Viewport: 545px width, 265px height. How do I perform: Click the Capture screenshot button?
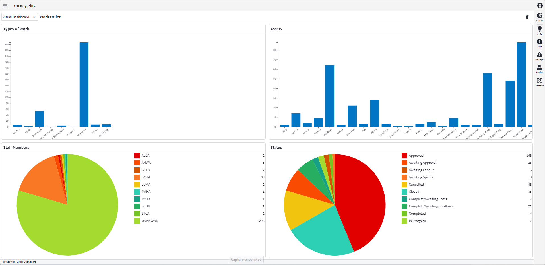coord(246,259)
